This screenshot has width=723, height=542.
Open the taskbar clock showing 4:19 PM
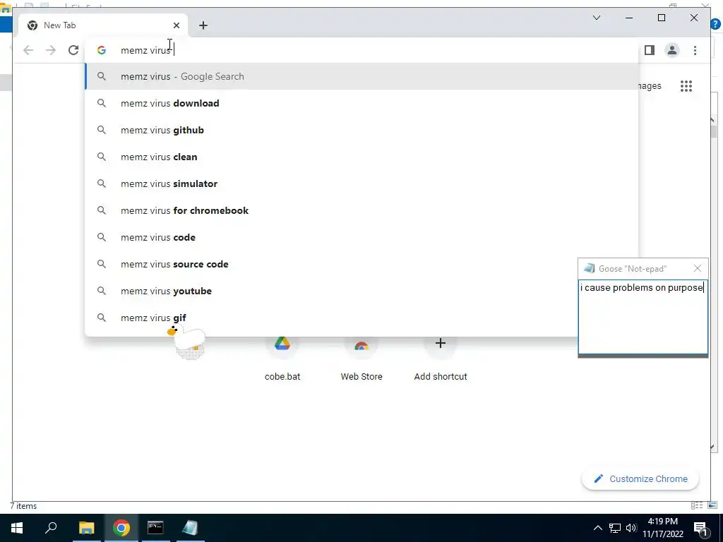pos(662,528)
